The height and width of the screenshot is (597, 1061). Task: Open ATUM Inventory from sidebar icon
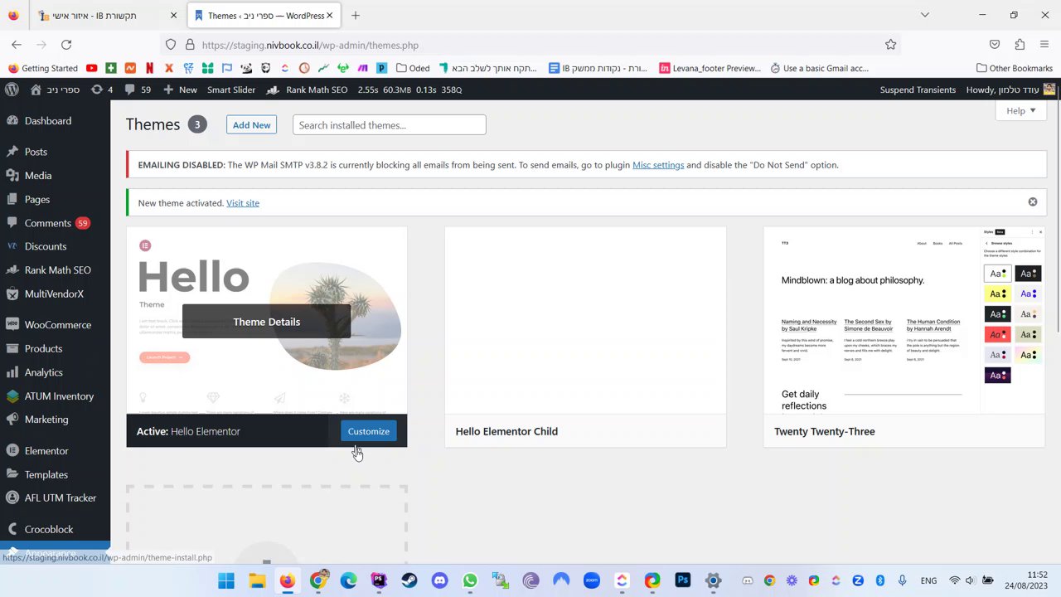(12, 396)
